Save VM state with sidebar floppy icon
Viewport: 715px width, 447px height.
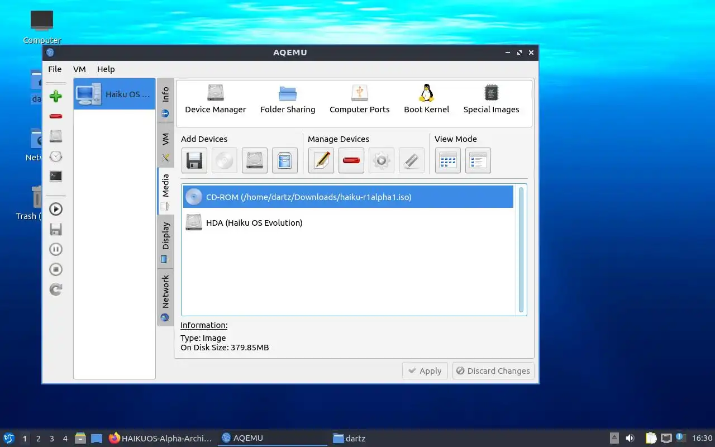tap(56, 229)
